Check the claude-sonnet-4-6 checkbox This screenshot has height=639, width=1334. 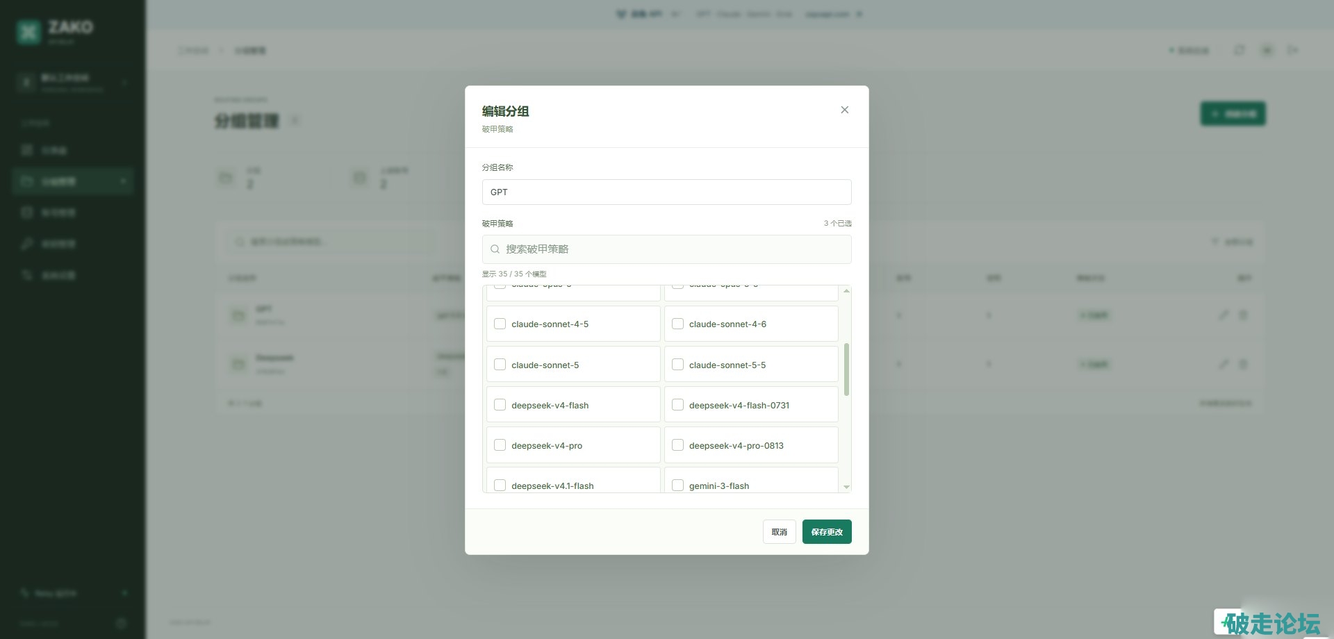(x=677, y=324)
